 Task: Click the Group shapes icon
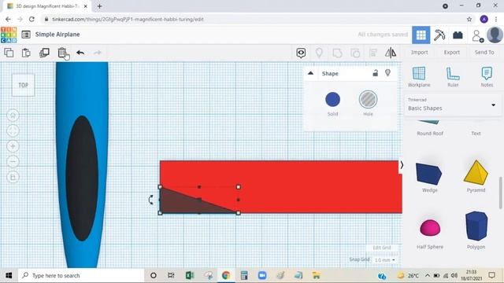pyautogui.click(x=337, y=53)
